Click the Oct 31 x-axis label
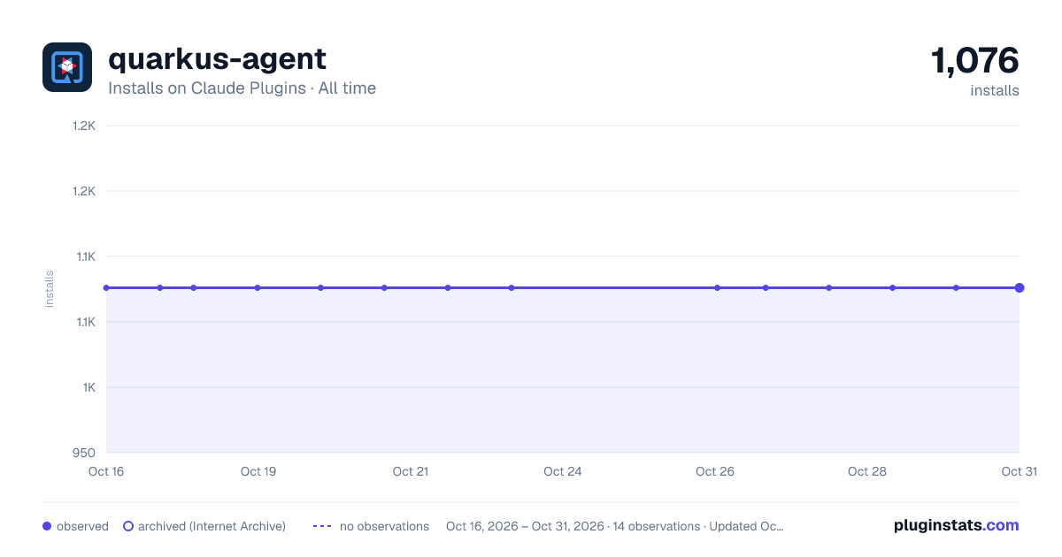 (x=1019, y=471)
